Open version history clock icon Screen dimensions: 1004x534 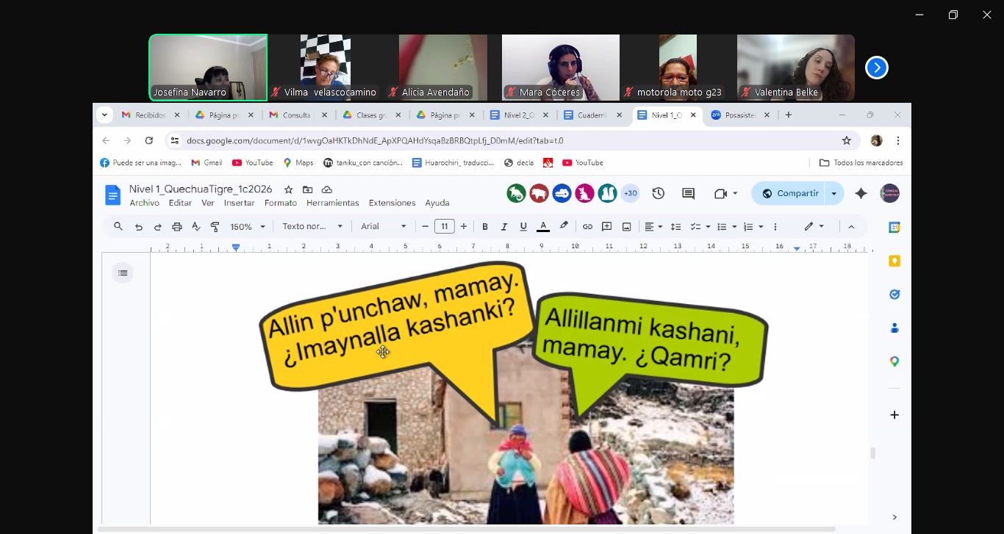pos(659,193)
